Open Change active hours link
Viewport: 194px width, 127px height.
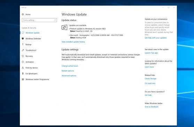pyautogui.click(x=70, y=66)
